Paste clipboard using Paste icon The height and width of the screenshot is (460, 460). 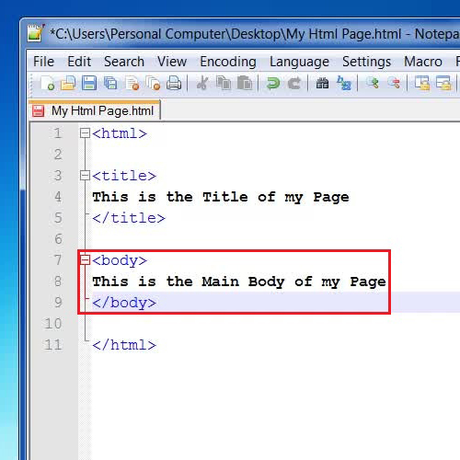(245, 83)
